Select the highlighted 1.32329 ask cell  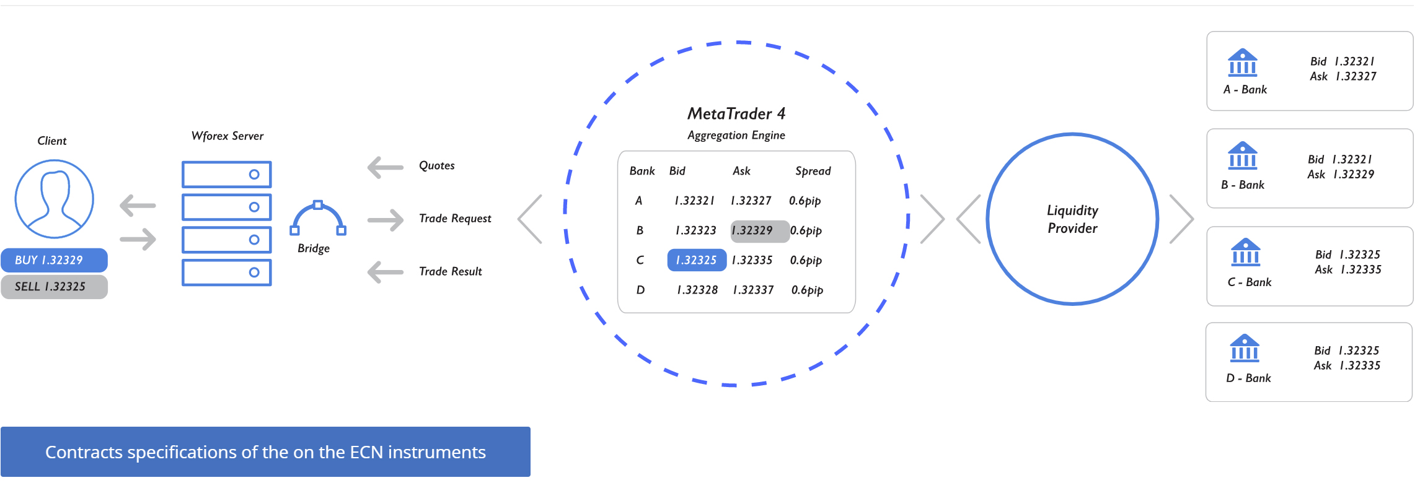760,230
